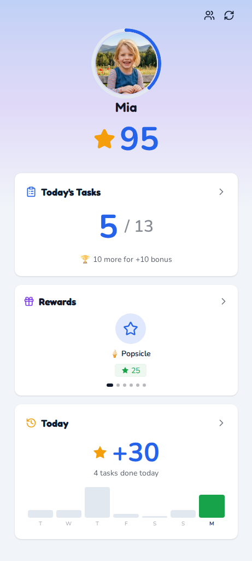Expand Today's Tasks with the chevron

pos(221,192)
